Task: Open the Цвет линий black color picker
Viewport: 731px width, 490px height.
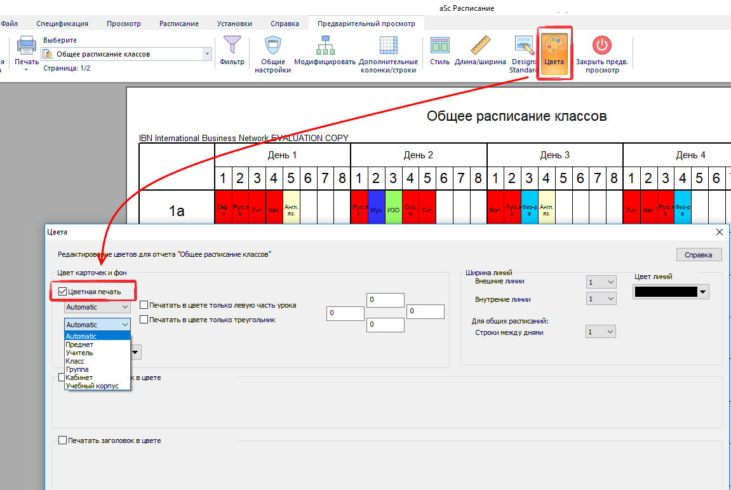Action: coord(671,292)
